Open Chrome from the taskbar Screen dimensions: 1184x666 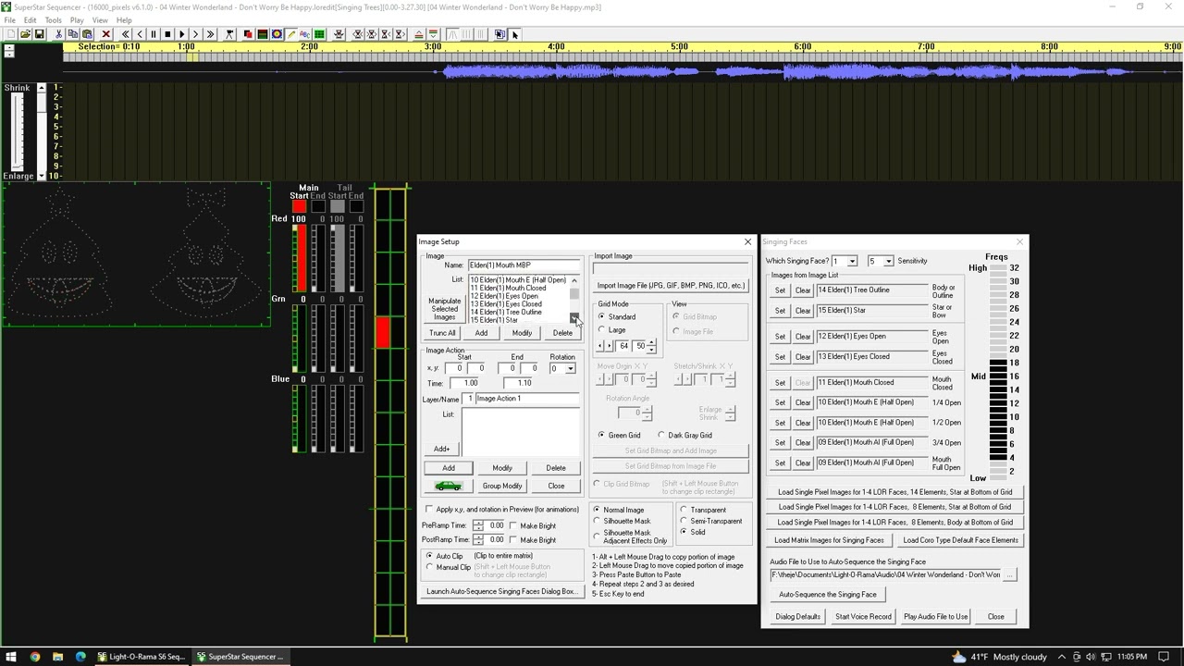pyautogui.click(x=34, y=657)
